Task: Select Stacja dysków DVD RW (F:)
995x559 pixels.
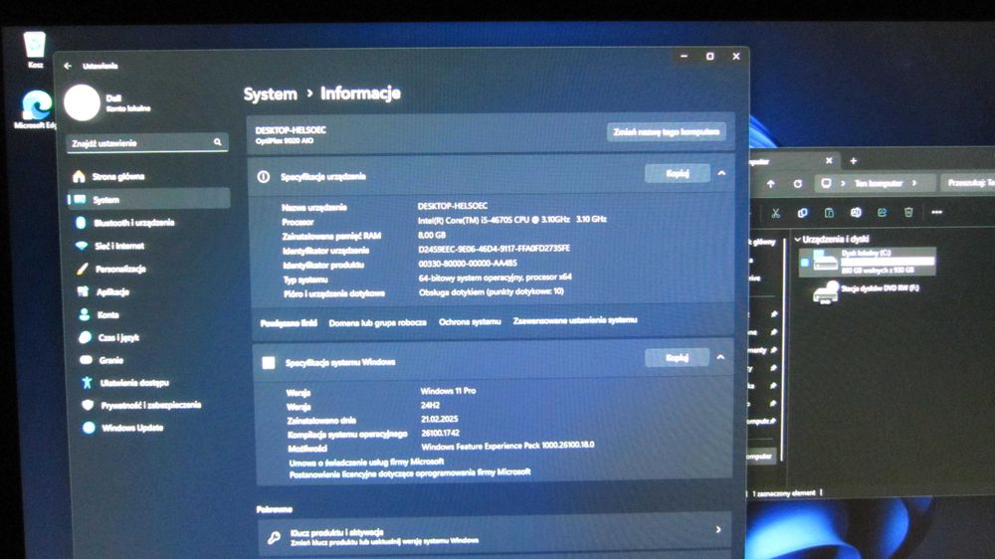Action: [x=867, y=291]
